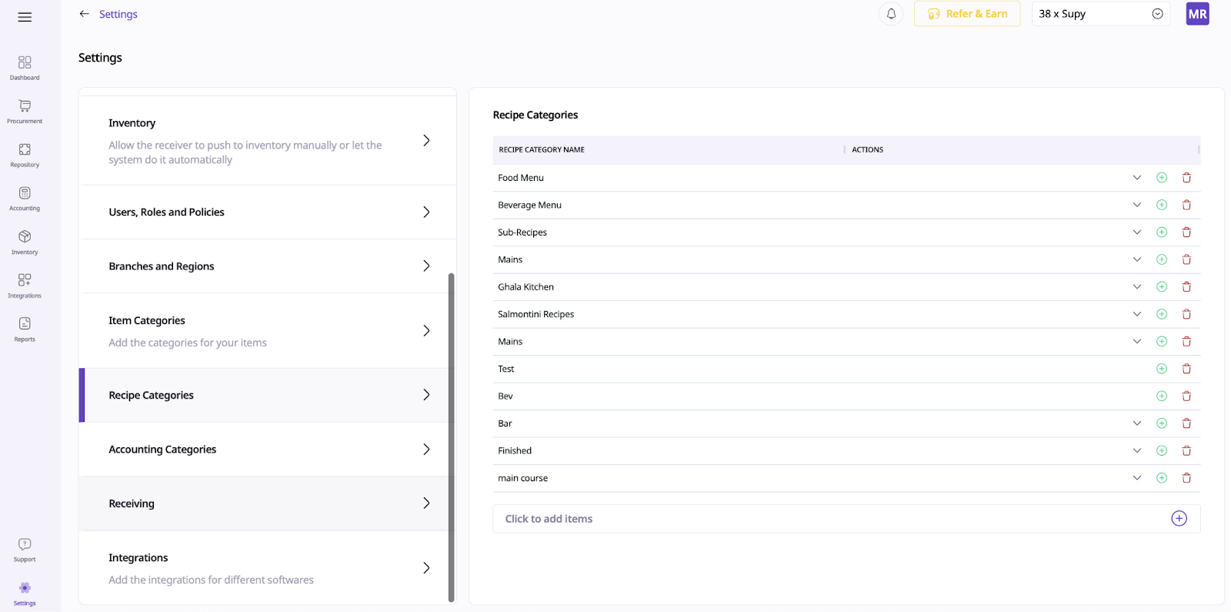This screenshot has height=612, width=1231.
Task: Delete the Food Menu category
Action: pos(1186,178)
